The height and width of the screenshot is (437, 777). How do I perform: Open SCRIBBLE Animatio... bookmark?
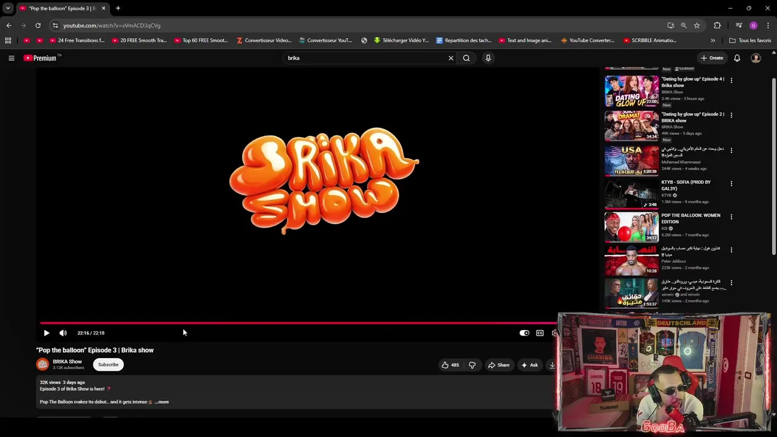coord(650,41)
